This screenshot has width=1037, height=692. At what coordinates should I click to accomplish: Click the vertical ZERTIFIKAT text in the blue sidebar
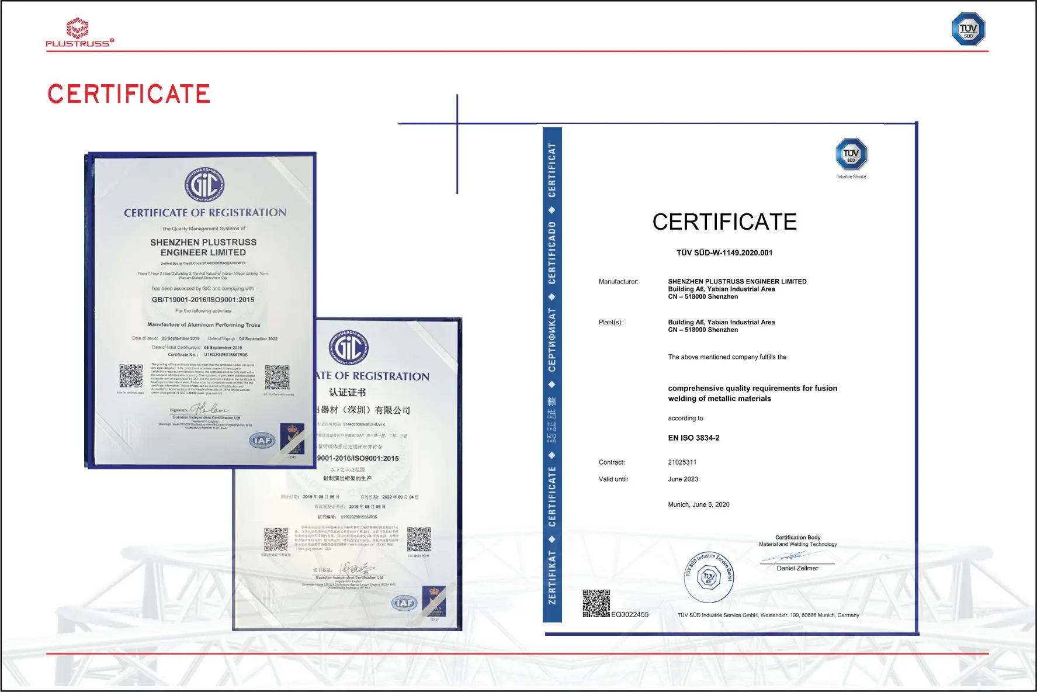552,577
